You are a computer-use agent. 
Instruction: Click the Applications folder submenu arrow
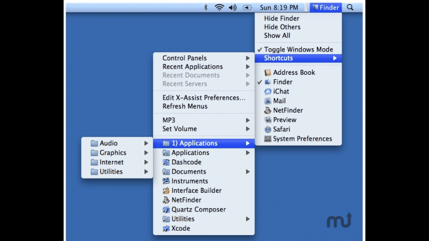coord(248,152)
